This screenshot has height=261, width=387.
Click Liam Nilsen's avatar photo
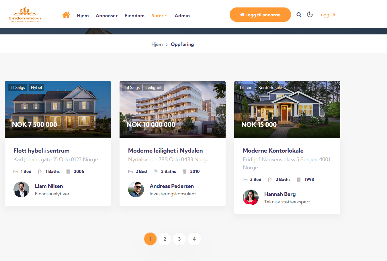[21, 190]
